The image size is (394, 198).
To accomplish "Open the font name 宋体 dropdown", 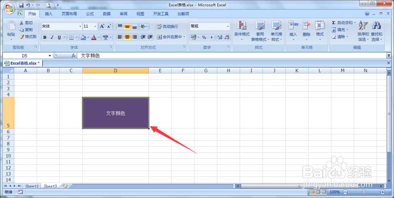I will [80, 26].
